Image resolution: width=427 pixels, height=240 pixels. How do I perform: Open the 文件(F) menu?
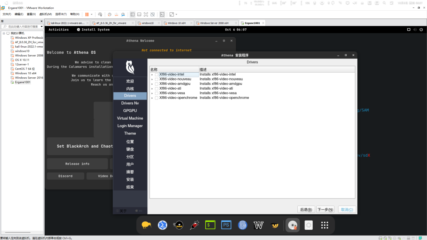7,14
